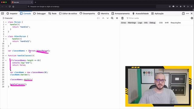Enable the Requisições filter

click(x=176, y=23)
